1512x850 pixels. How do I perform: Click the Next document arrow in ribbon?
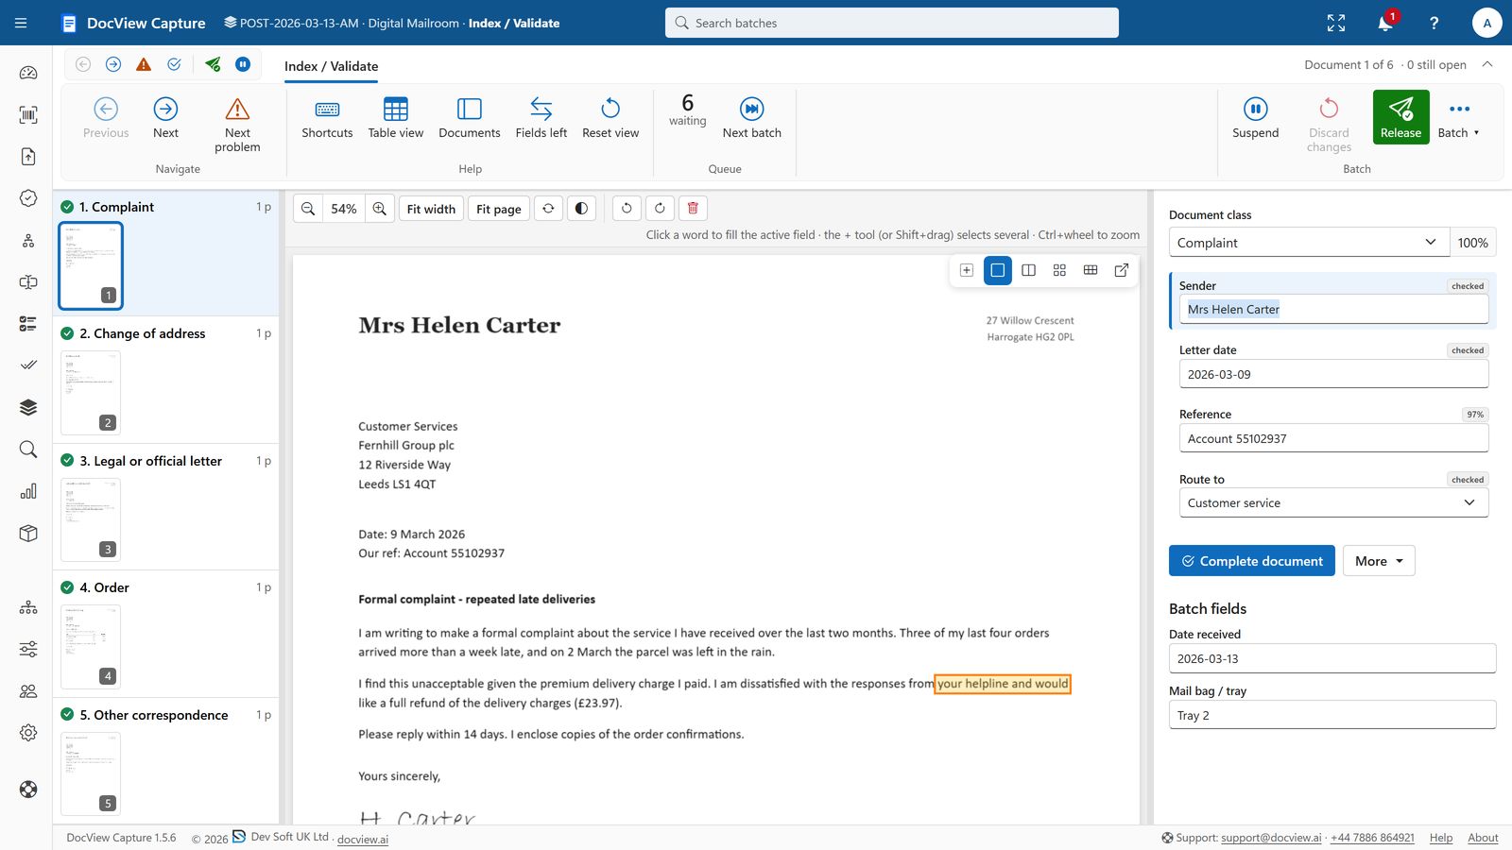click(165, 118)
